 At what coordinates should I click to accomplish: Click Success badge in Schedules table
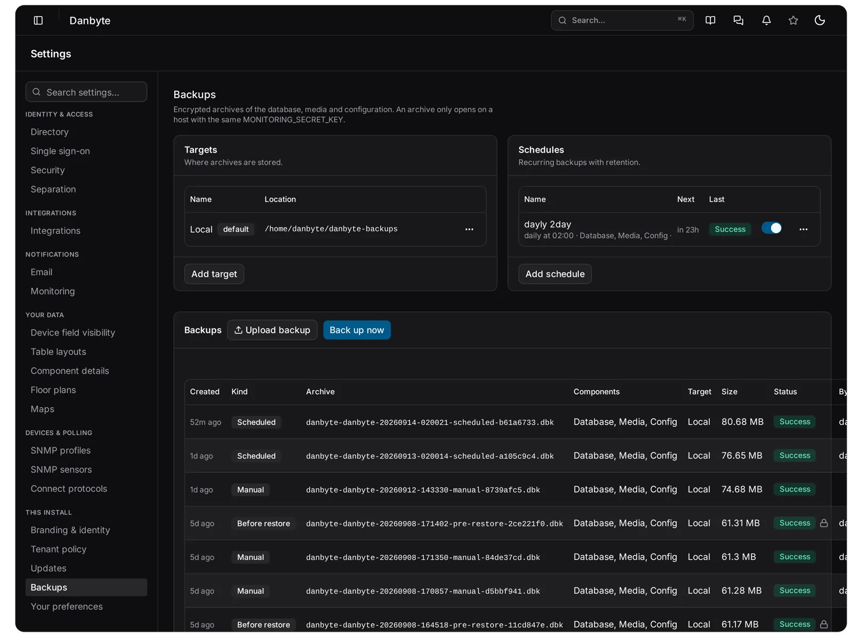pos(730,229)
